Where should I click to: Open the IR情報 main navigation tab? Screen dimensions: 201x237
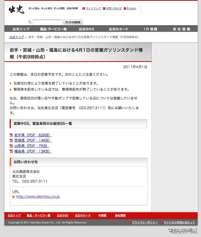(150, 29)
